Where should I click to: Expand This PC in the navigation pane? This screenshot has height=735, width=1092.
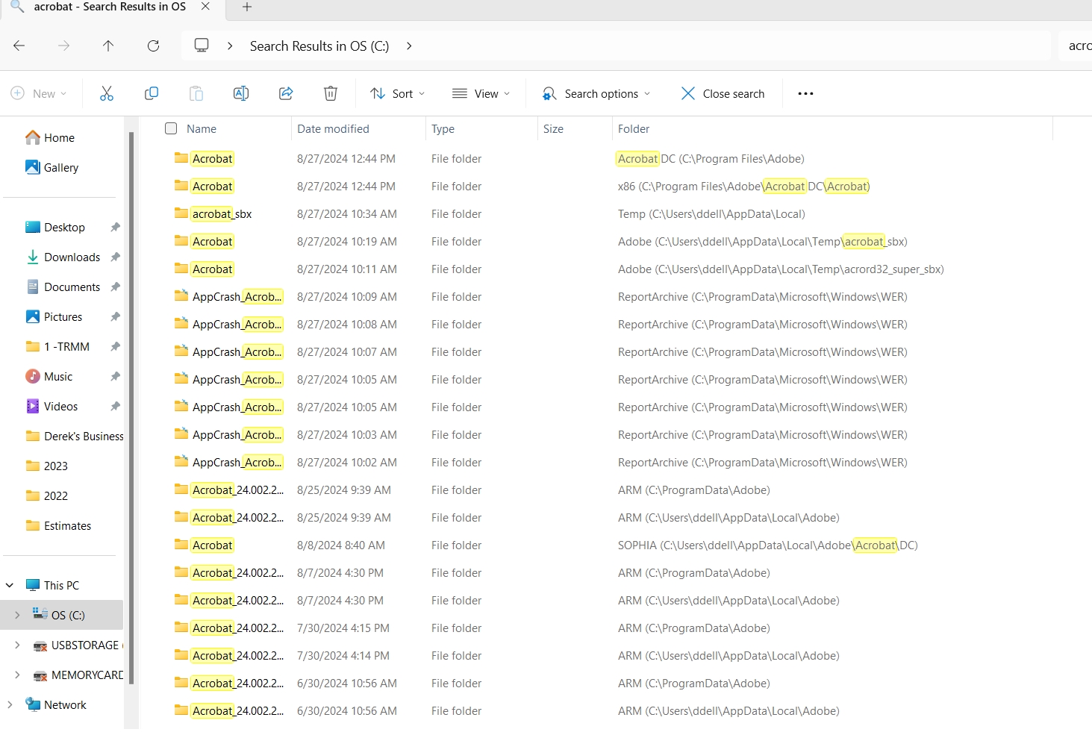[x=9, y=584]
